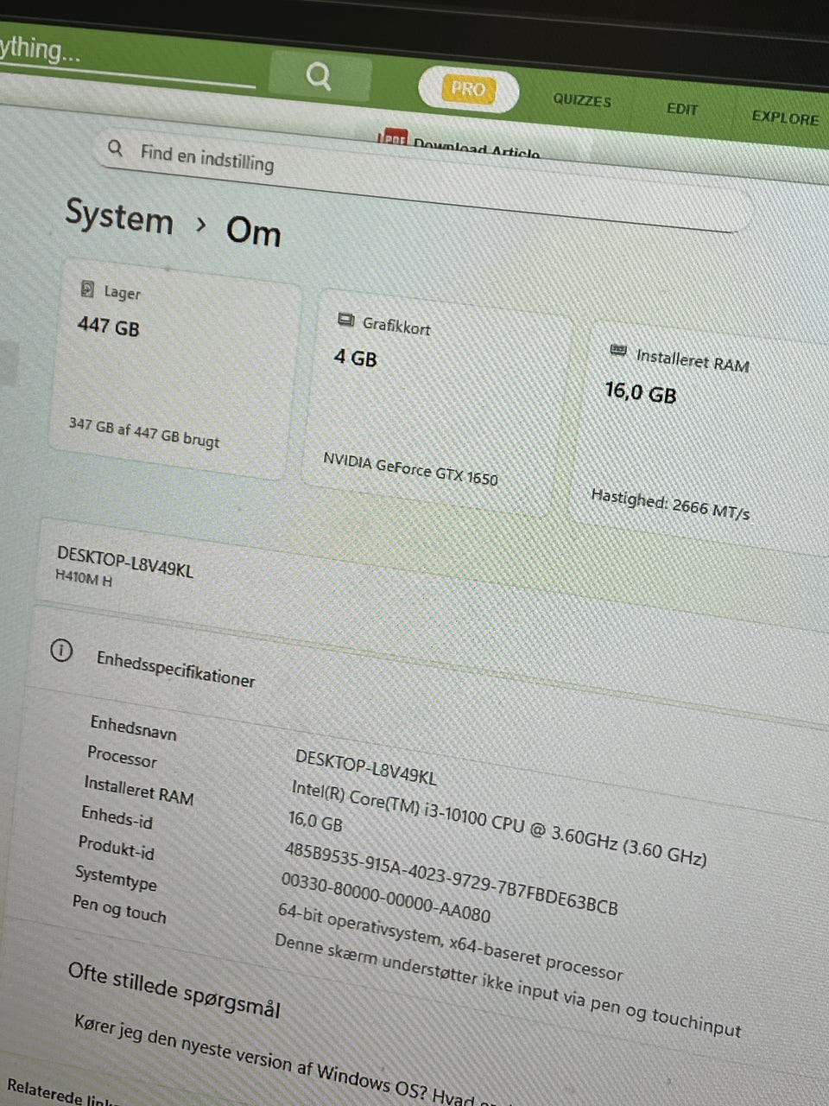This screenshot has width=829, height=1106.
Task: Select 'NVIDIA GeForce GTX 1650' text
Action: 410,469
